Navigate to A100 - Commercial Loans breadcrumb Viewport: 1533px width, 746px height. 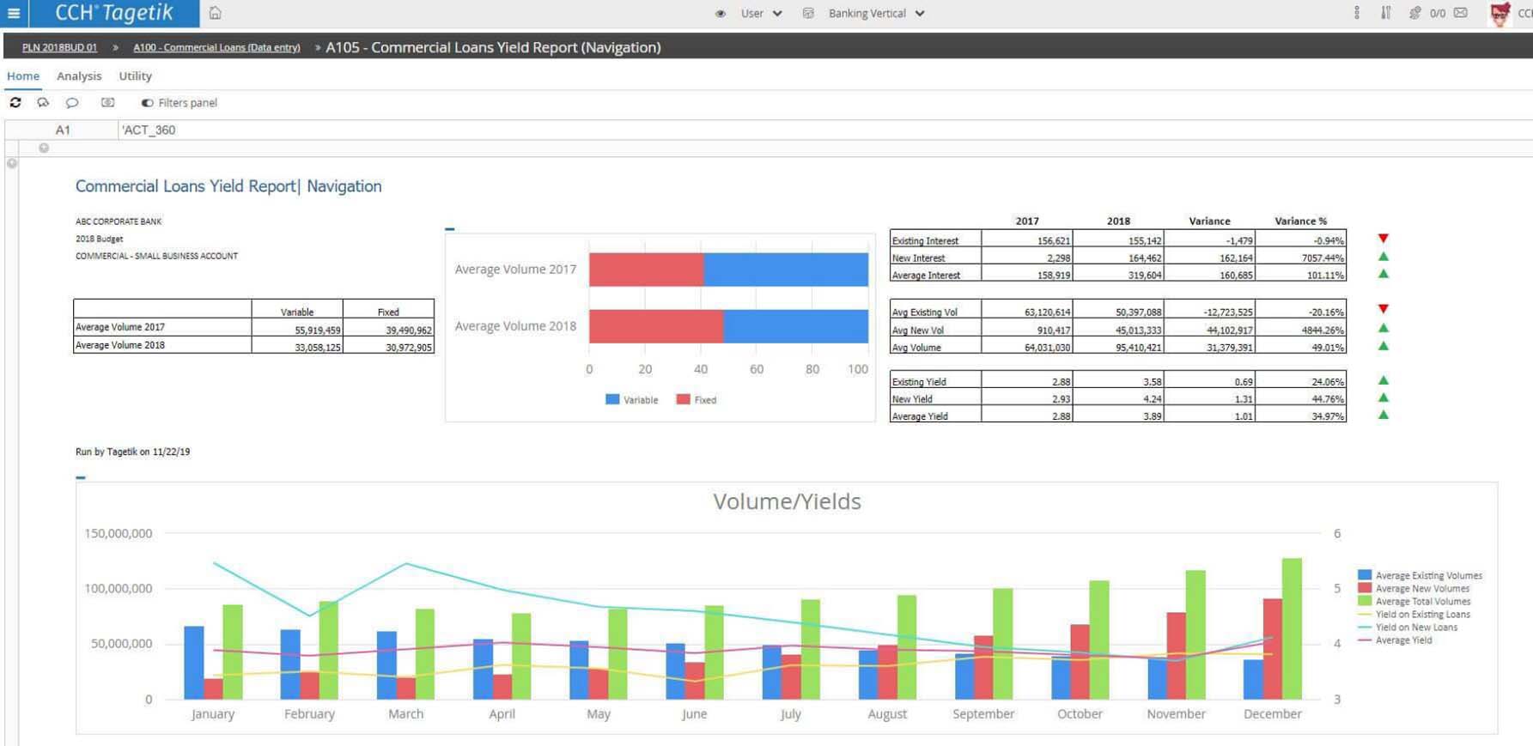click(x=216, y=47)
